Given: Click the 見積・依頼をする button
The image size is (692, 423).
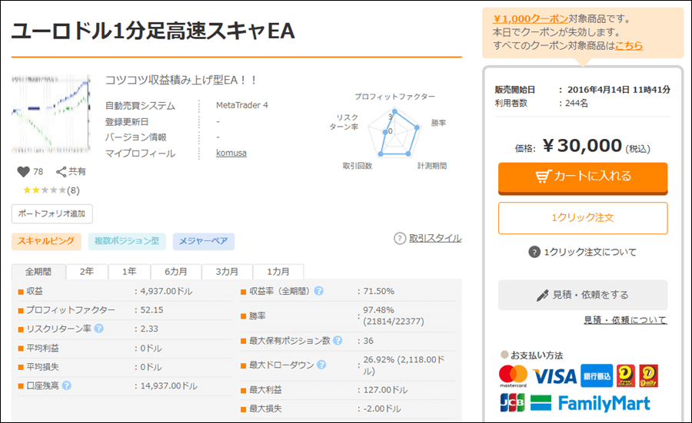Looking at the screenshot, I should click(x=583, y=295).
